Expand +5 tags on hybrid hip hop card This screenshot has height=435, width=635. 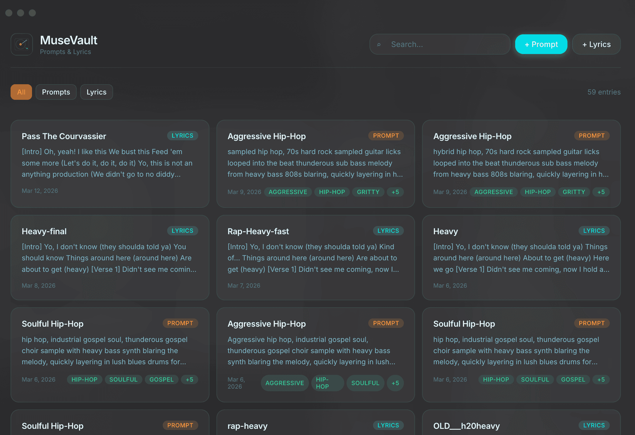(x=601, y=192)
